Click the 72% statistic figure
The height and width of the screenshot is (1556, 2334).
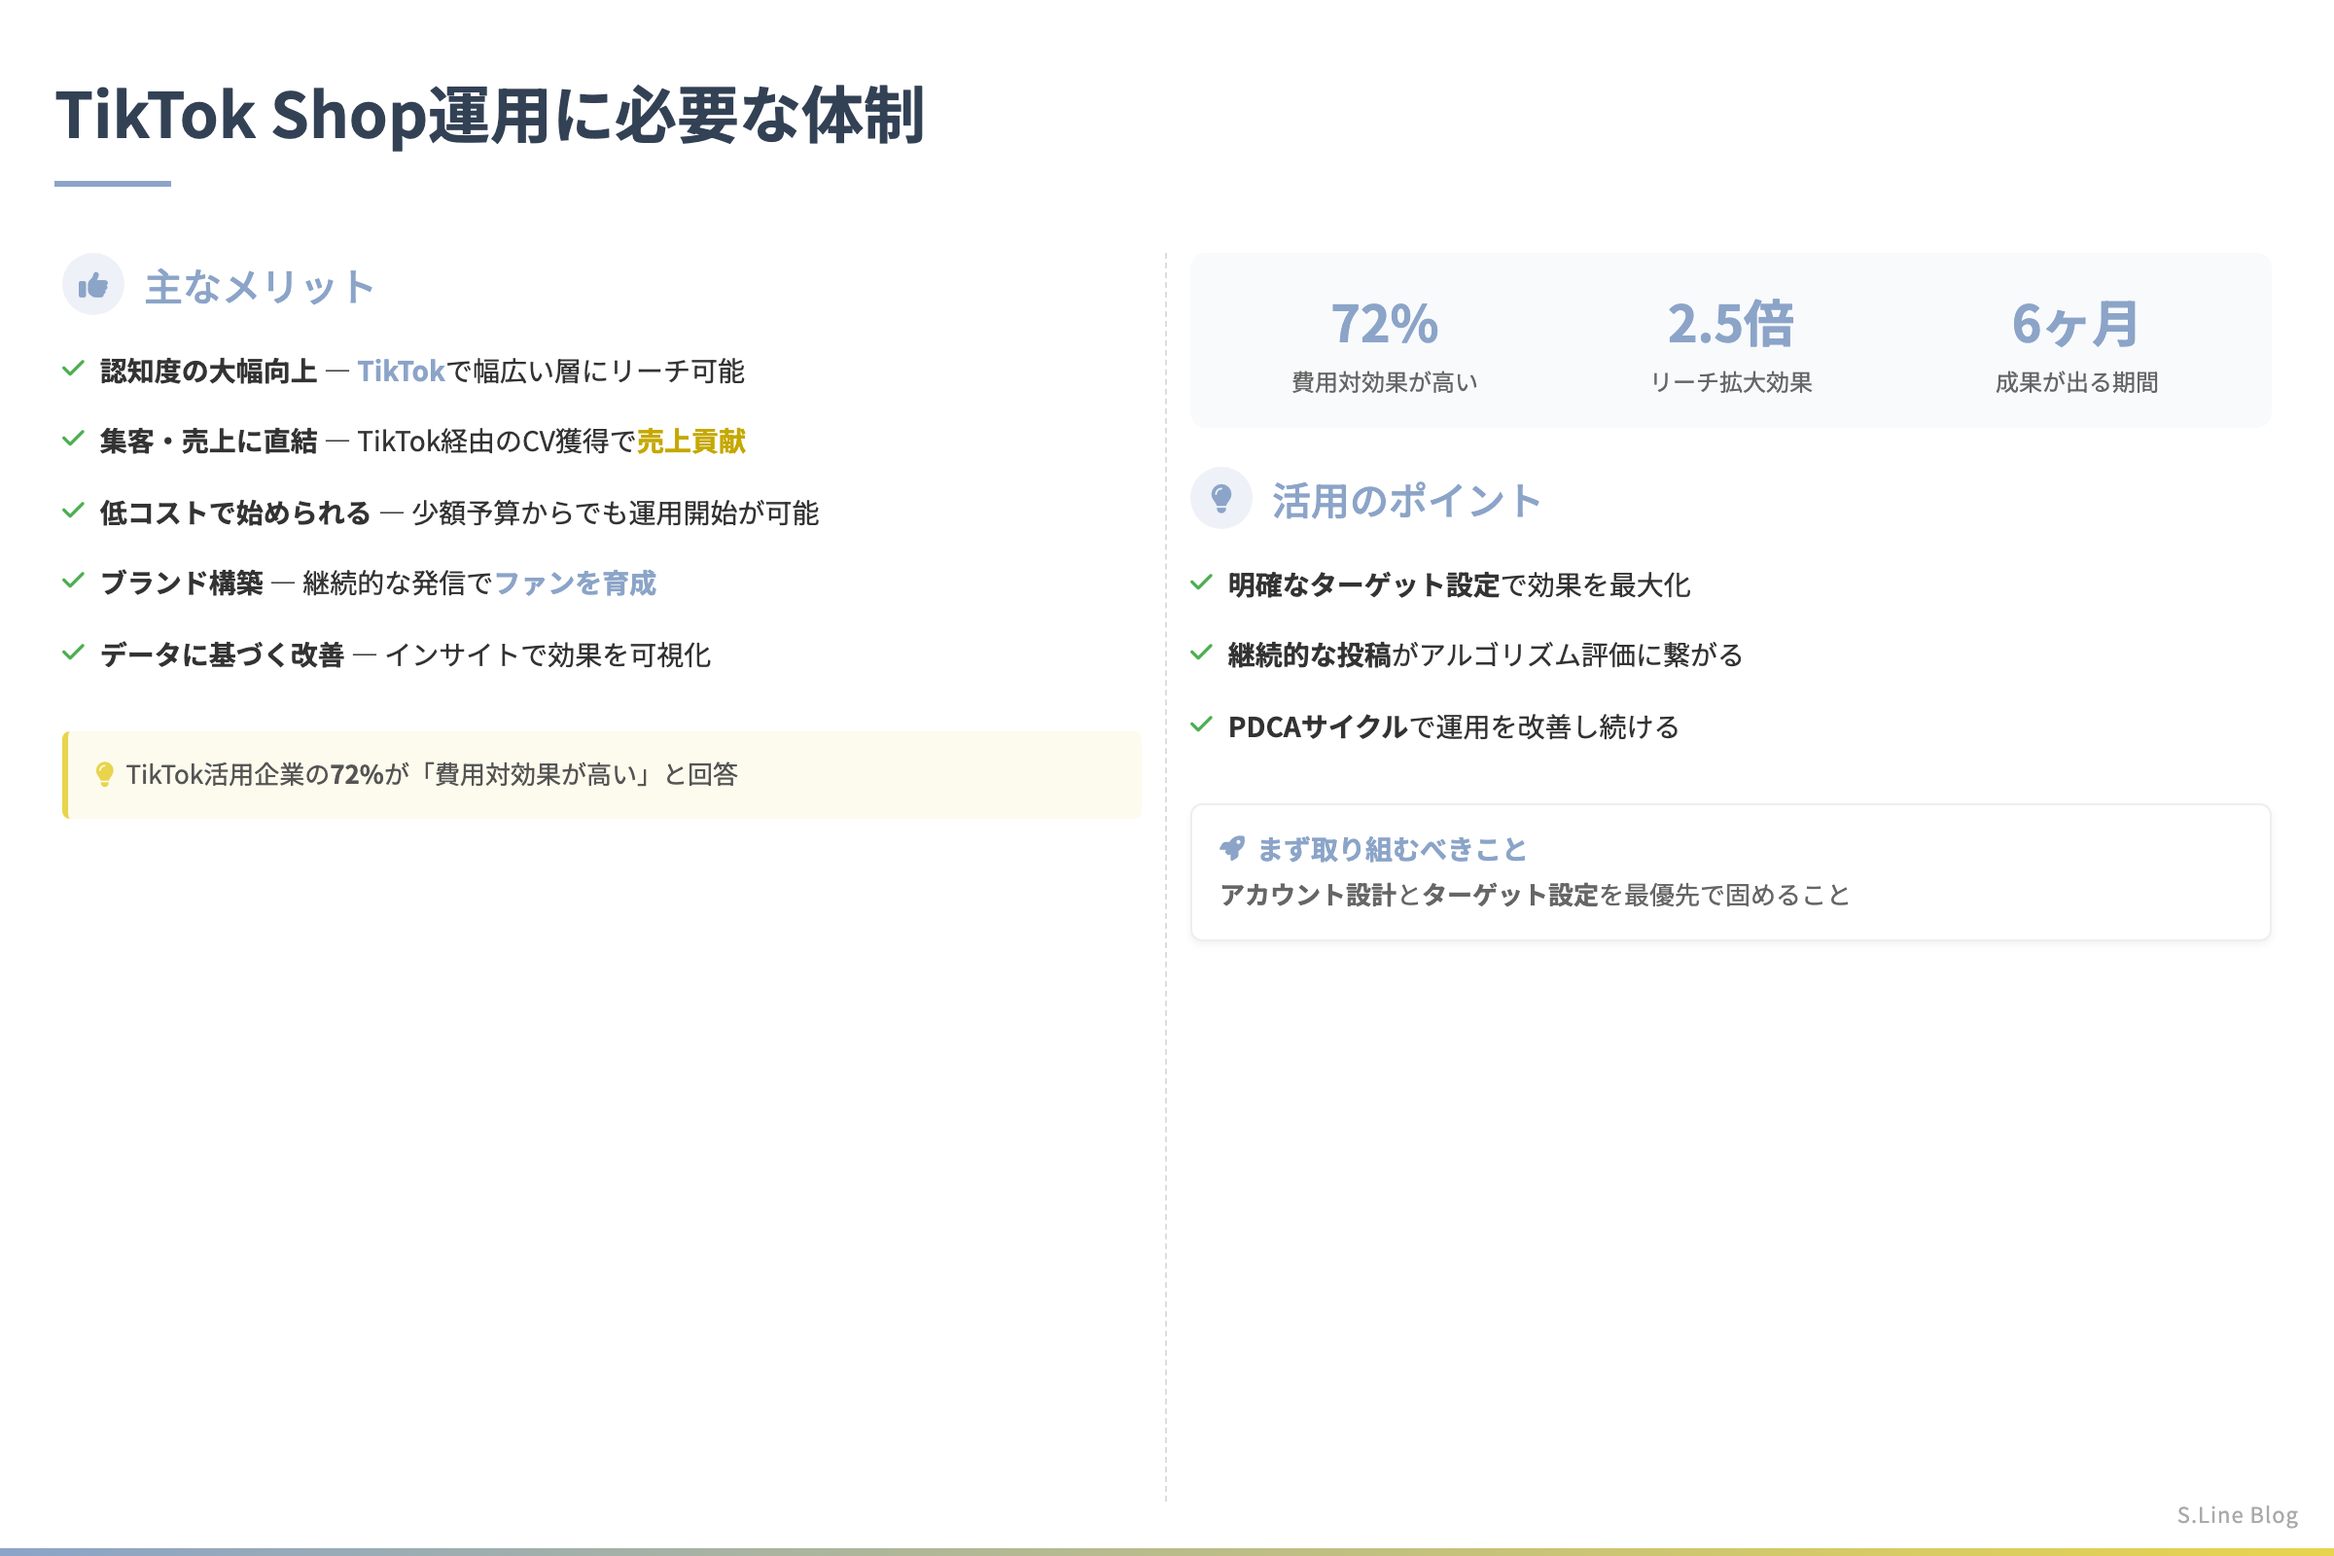1384,324
